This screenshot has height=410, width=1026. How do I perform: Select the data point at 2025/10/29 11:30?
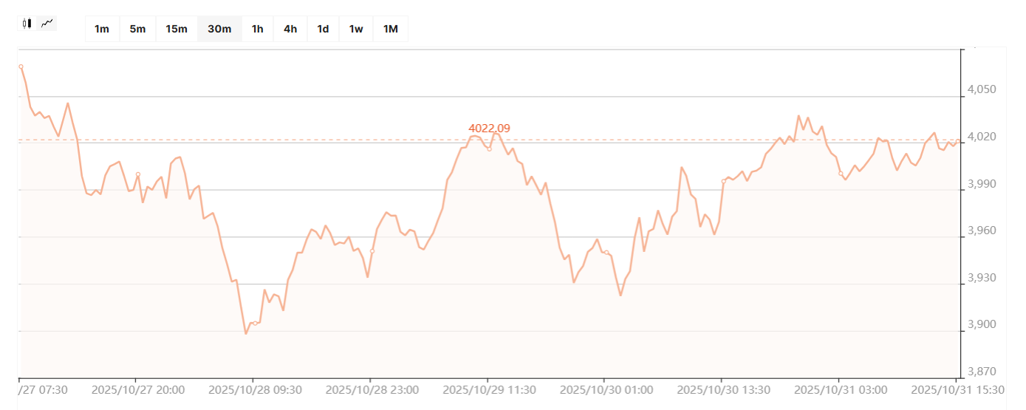[489, 149]
